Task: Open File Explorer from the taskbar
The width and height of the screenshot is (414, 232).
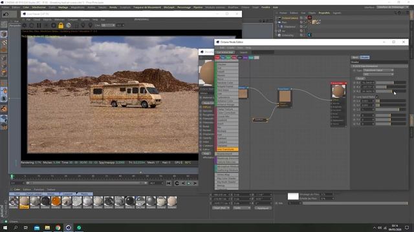Action: pos(47,227)
